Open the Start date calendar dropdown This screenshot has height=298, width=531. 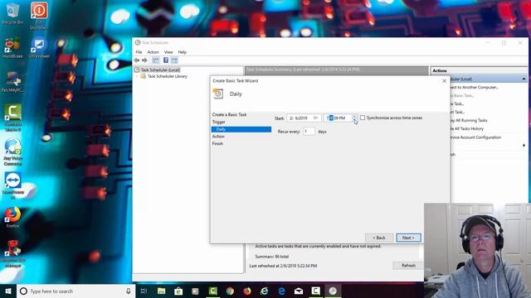click(x=315, y=118)
